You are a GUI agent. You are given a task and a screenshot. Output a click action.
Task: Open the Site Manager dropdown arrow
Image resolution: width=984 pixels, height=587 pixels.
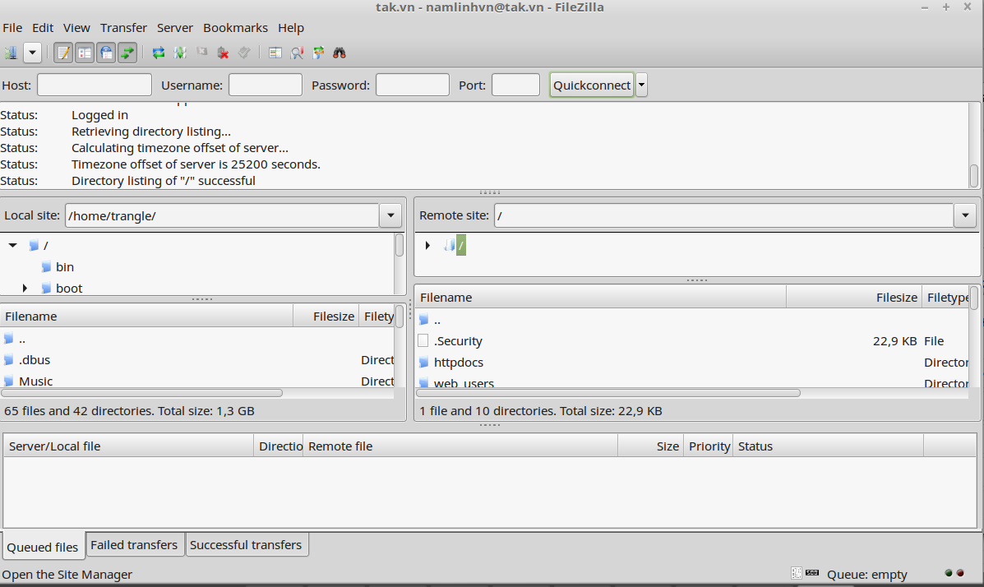click(32, 53)
